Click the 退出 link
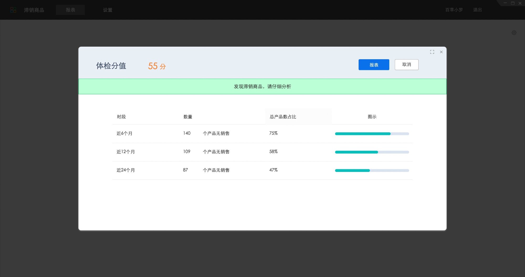Viewport: 525px width, 277px height. (x=477, y=10)
